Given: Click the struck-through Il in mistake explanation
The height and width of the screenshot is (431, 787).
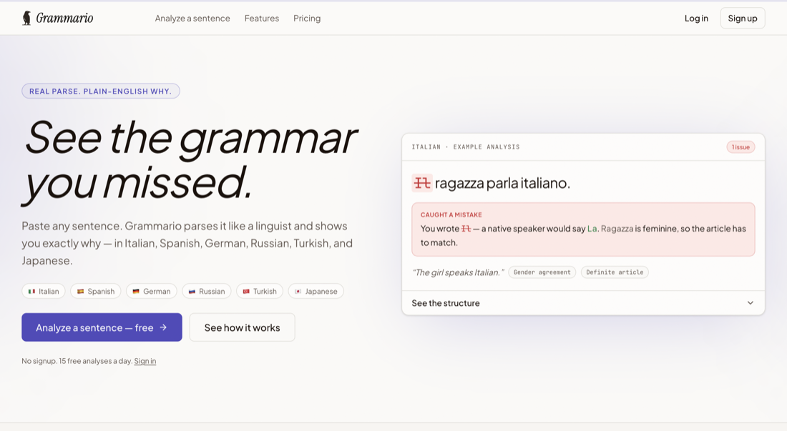Looking at the screenshot, I should click(466, 229).
